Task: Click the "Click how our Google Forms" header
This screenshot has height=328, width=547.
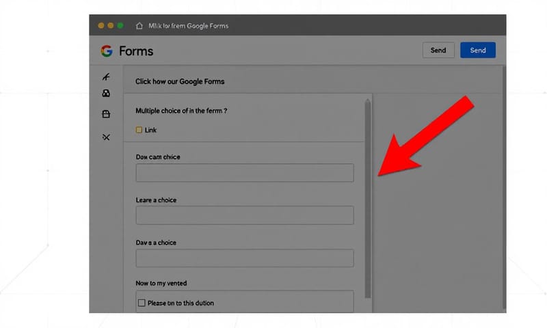Action: [x=180, y=81]
